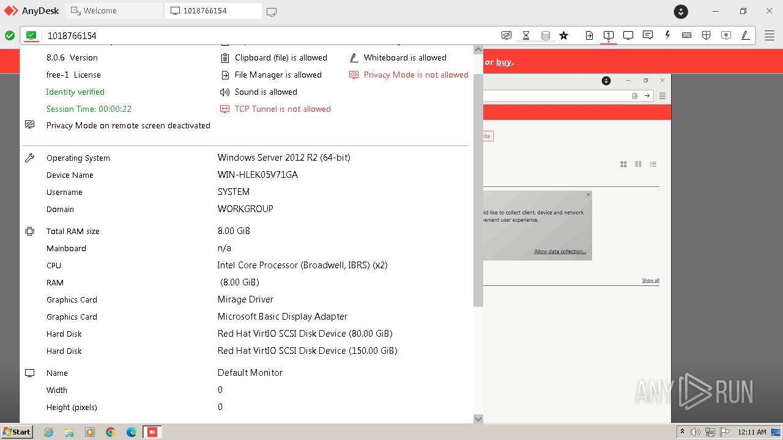
Task: Click the privacy mode crossed-screen toolbar icon
Action: pos(507,35)
